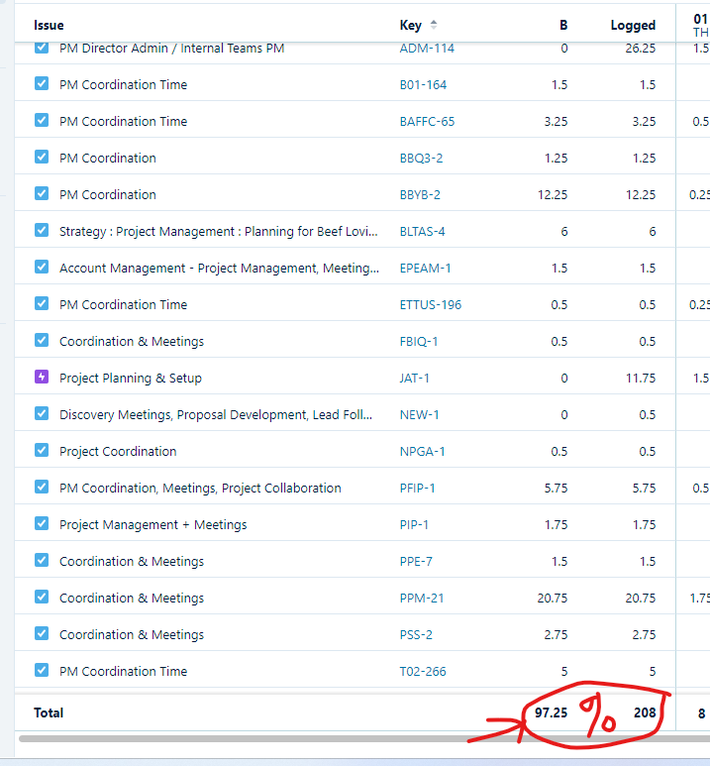Open the BAFFC-65 issue link
710x766 pixels.
(427, 121)
